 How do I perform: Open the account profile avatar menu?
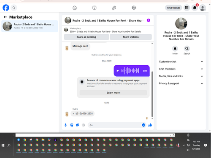click(x=203, y=8)
